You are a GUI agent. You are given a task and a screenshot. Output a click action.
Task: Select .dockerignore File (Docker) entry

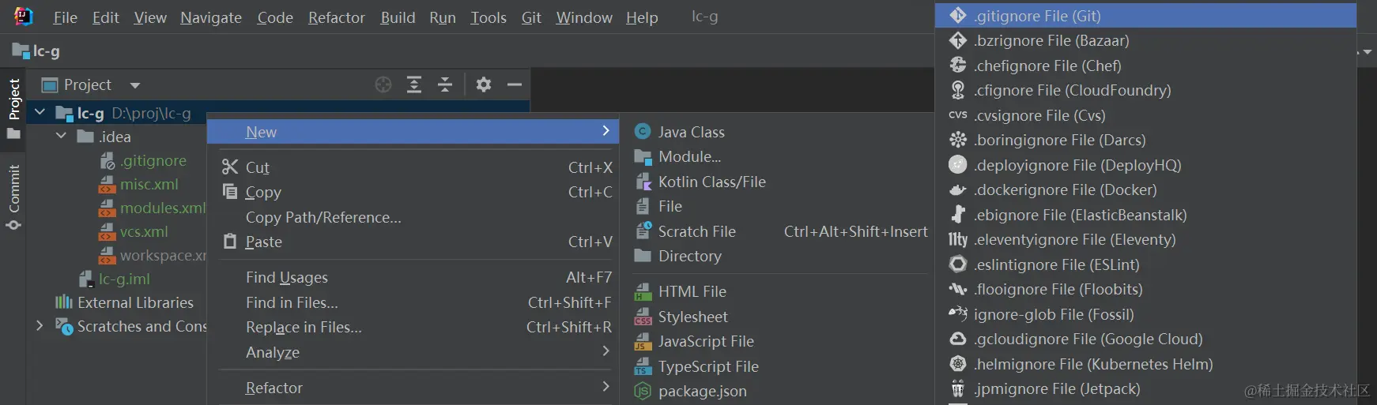(1064, 189)
